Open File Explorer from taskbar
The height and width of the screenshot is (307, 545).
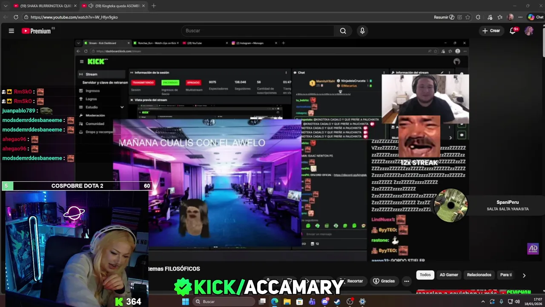pyautogui.click(x=287, y=301)
